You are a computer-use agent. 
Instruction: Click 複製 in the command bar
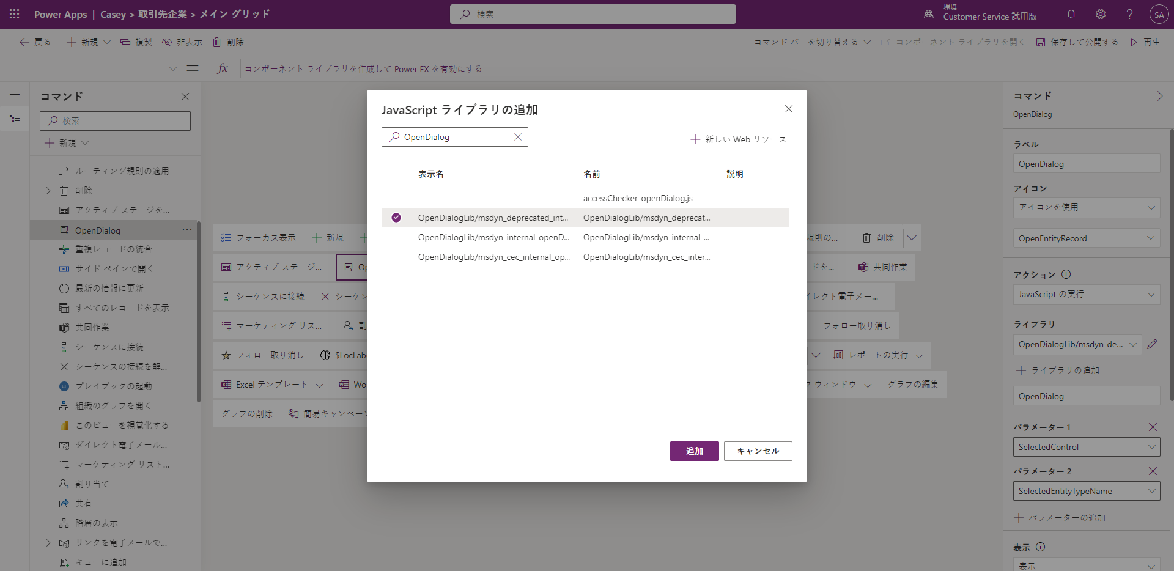coord(136,42)
